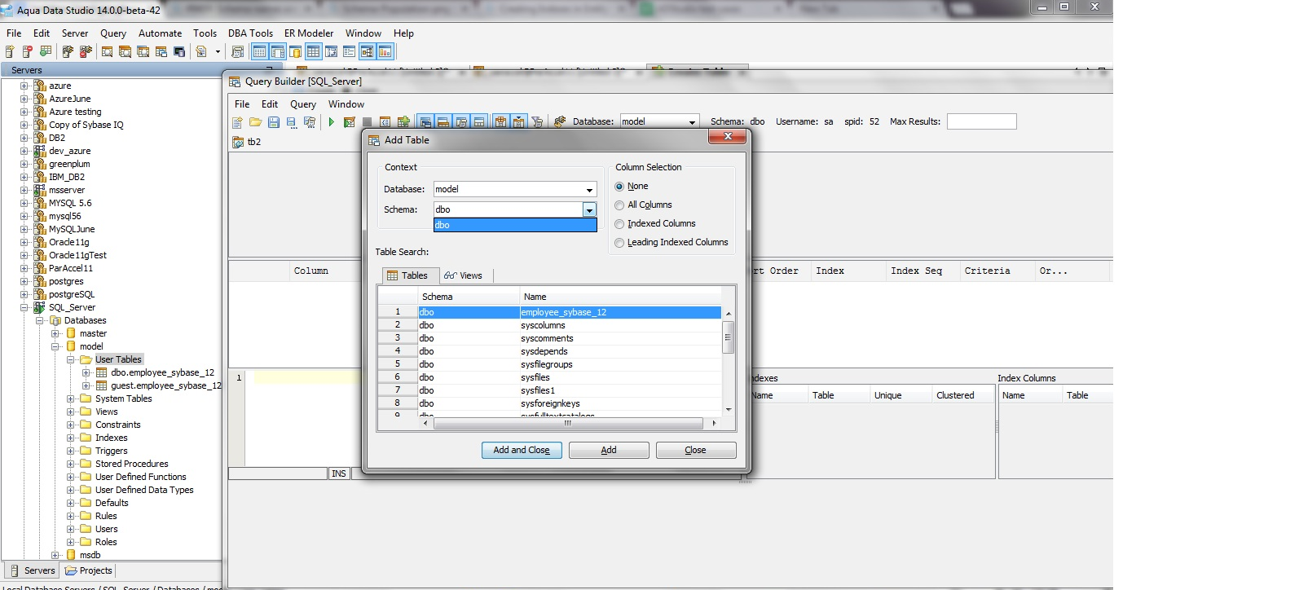Click the New query icon in Query Builder toolbar

click(237, 122)
